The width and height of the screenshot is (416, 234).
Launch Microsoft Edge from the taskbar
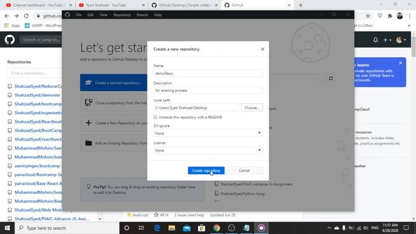coord(157,228)
